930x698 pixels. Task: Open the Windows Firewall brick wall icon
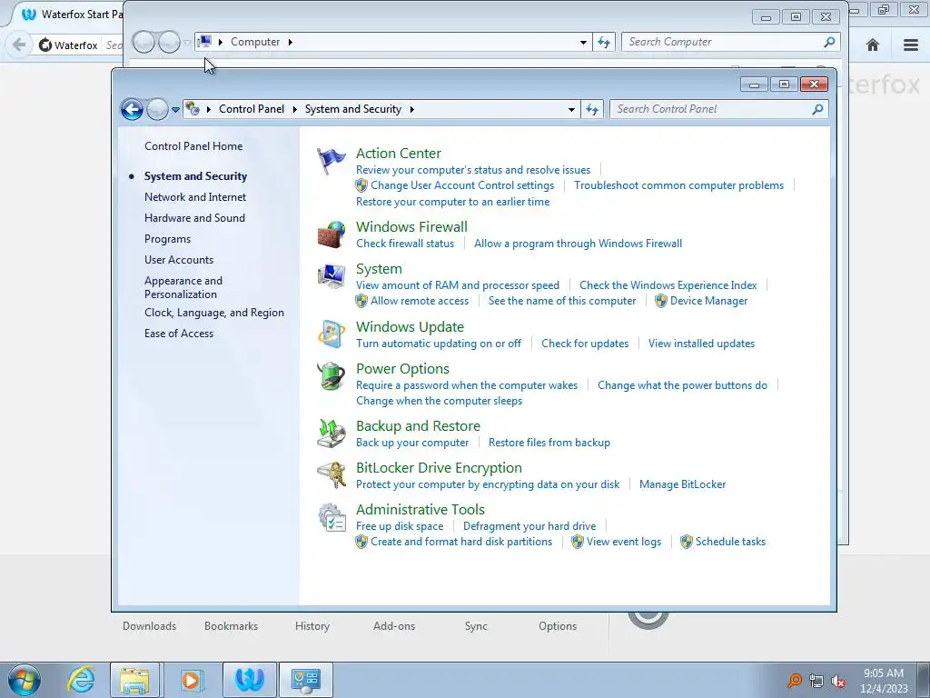coord(331,234)
